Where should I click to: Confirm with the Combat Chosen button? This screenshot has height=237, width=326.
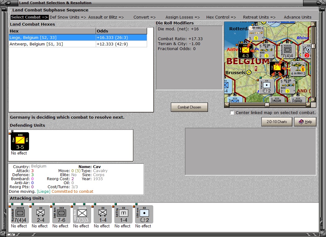(189, 107)
